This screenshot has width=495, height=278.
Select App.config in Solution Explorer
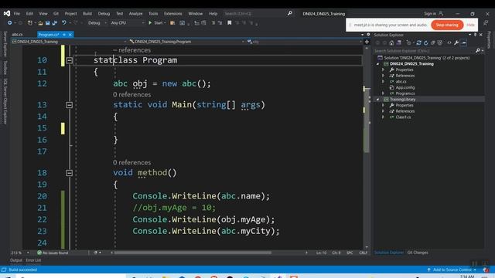405,87
